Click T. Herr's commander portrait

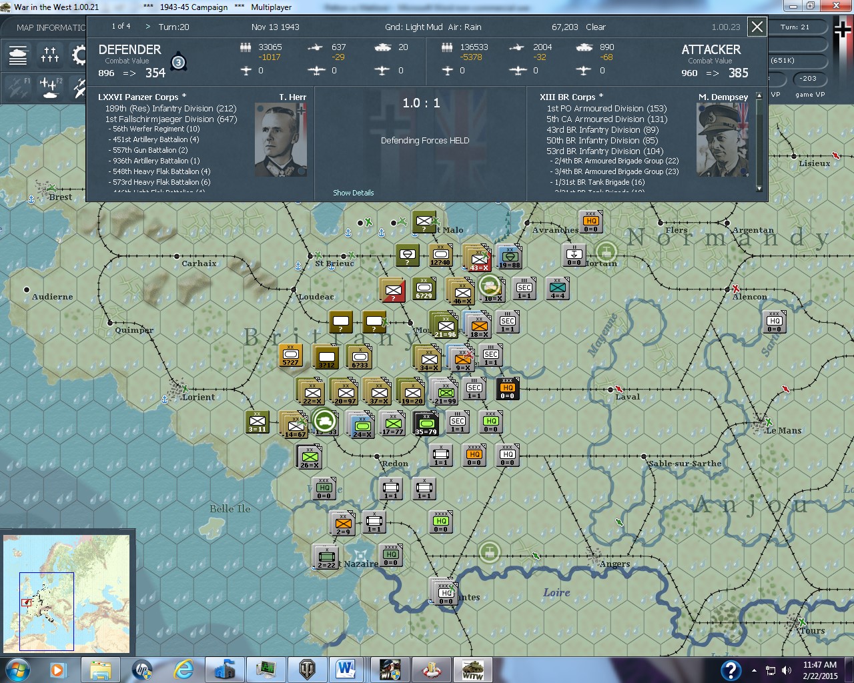point(281,139)
